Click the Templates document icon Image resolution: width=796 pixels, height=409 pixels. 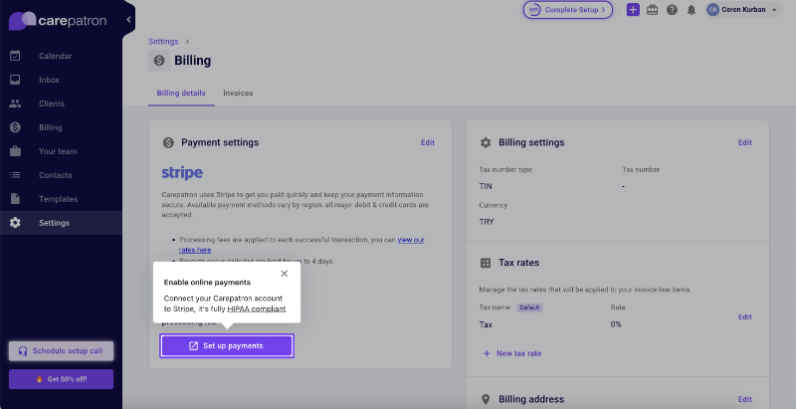(x=15, y=199)
